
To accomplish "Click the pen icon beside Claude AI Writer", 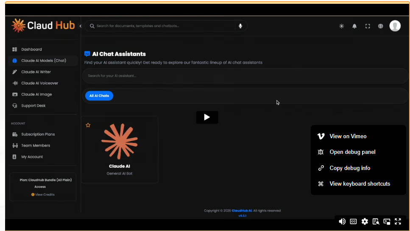I will click(15, 72).
